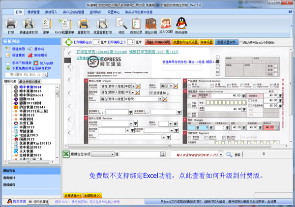Open the 免费版不支持绑定Excel功能 upgrade link
295x207 pixels.
pyautogui.click(x=177, y=176)
